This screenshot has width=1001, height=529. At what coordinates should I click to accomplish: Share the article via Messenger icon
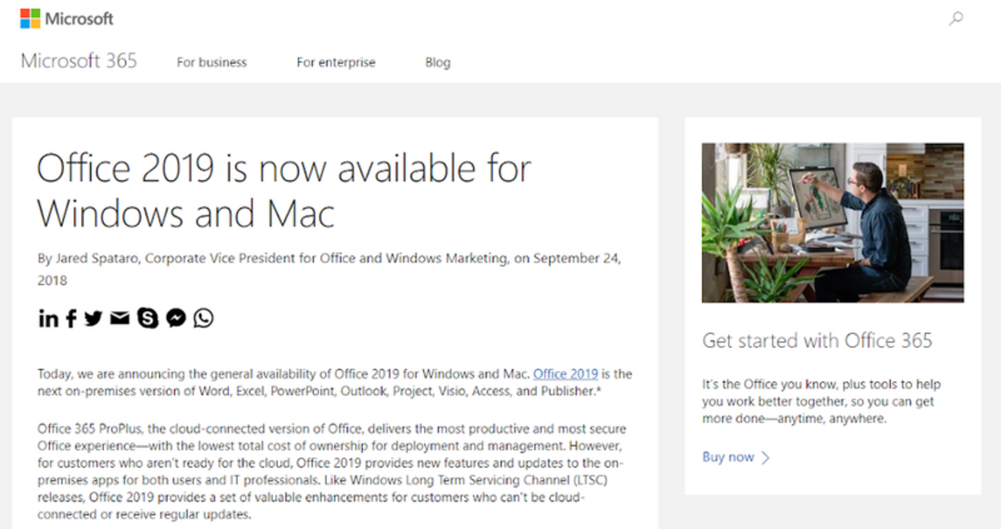click(x=176, y=318)
